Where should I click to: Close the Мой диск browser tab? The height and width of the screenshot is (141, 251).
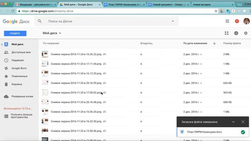99,5
